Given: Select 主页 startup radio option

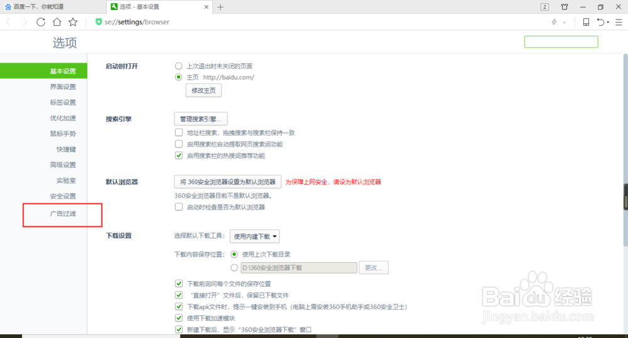Looking at the screenshot, I should (x=178, y=77).
